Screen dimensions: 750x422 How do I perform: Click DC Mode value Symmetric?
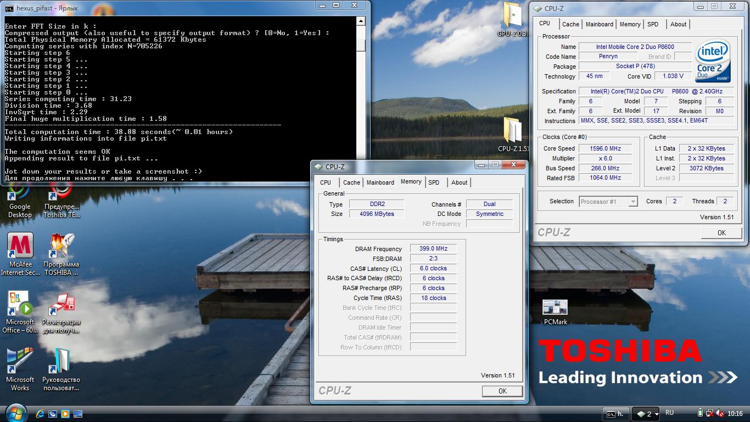(x=489, y=214)
